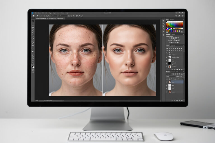The height and width of the screenshot is (143, 215).
Task: Click the highlighted layer's thumbnail
Action: [x=169, y=82]
